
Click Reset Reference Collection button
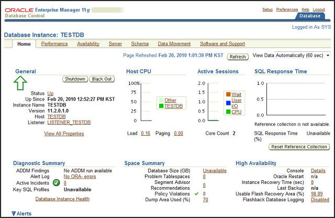pyautogui.click(x=299, y=147)
